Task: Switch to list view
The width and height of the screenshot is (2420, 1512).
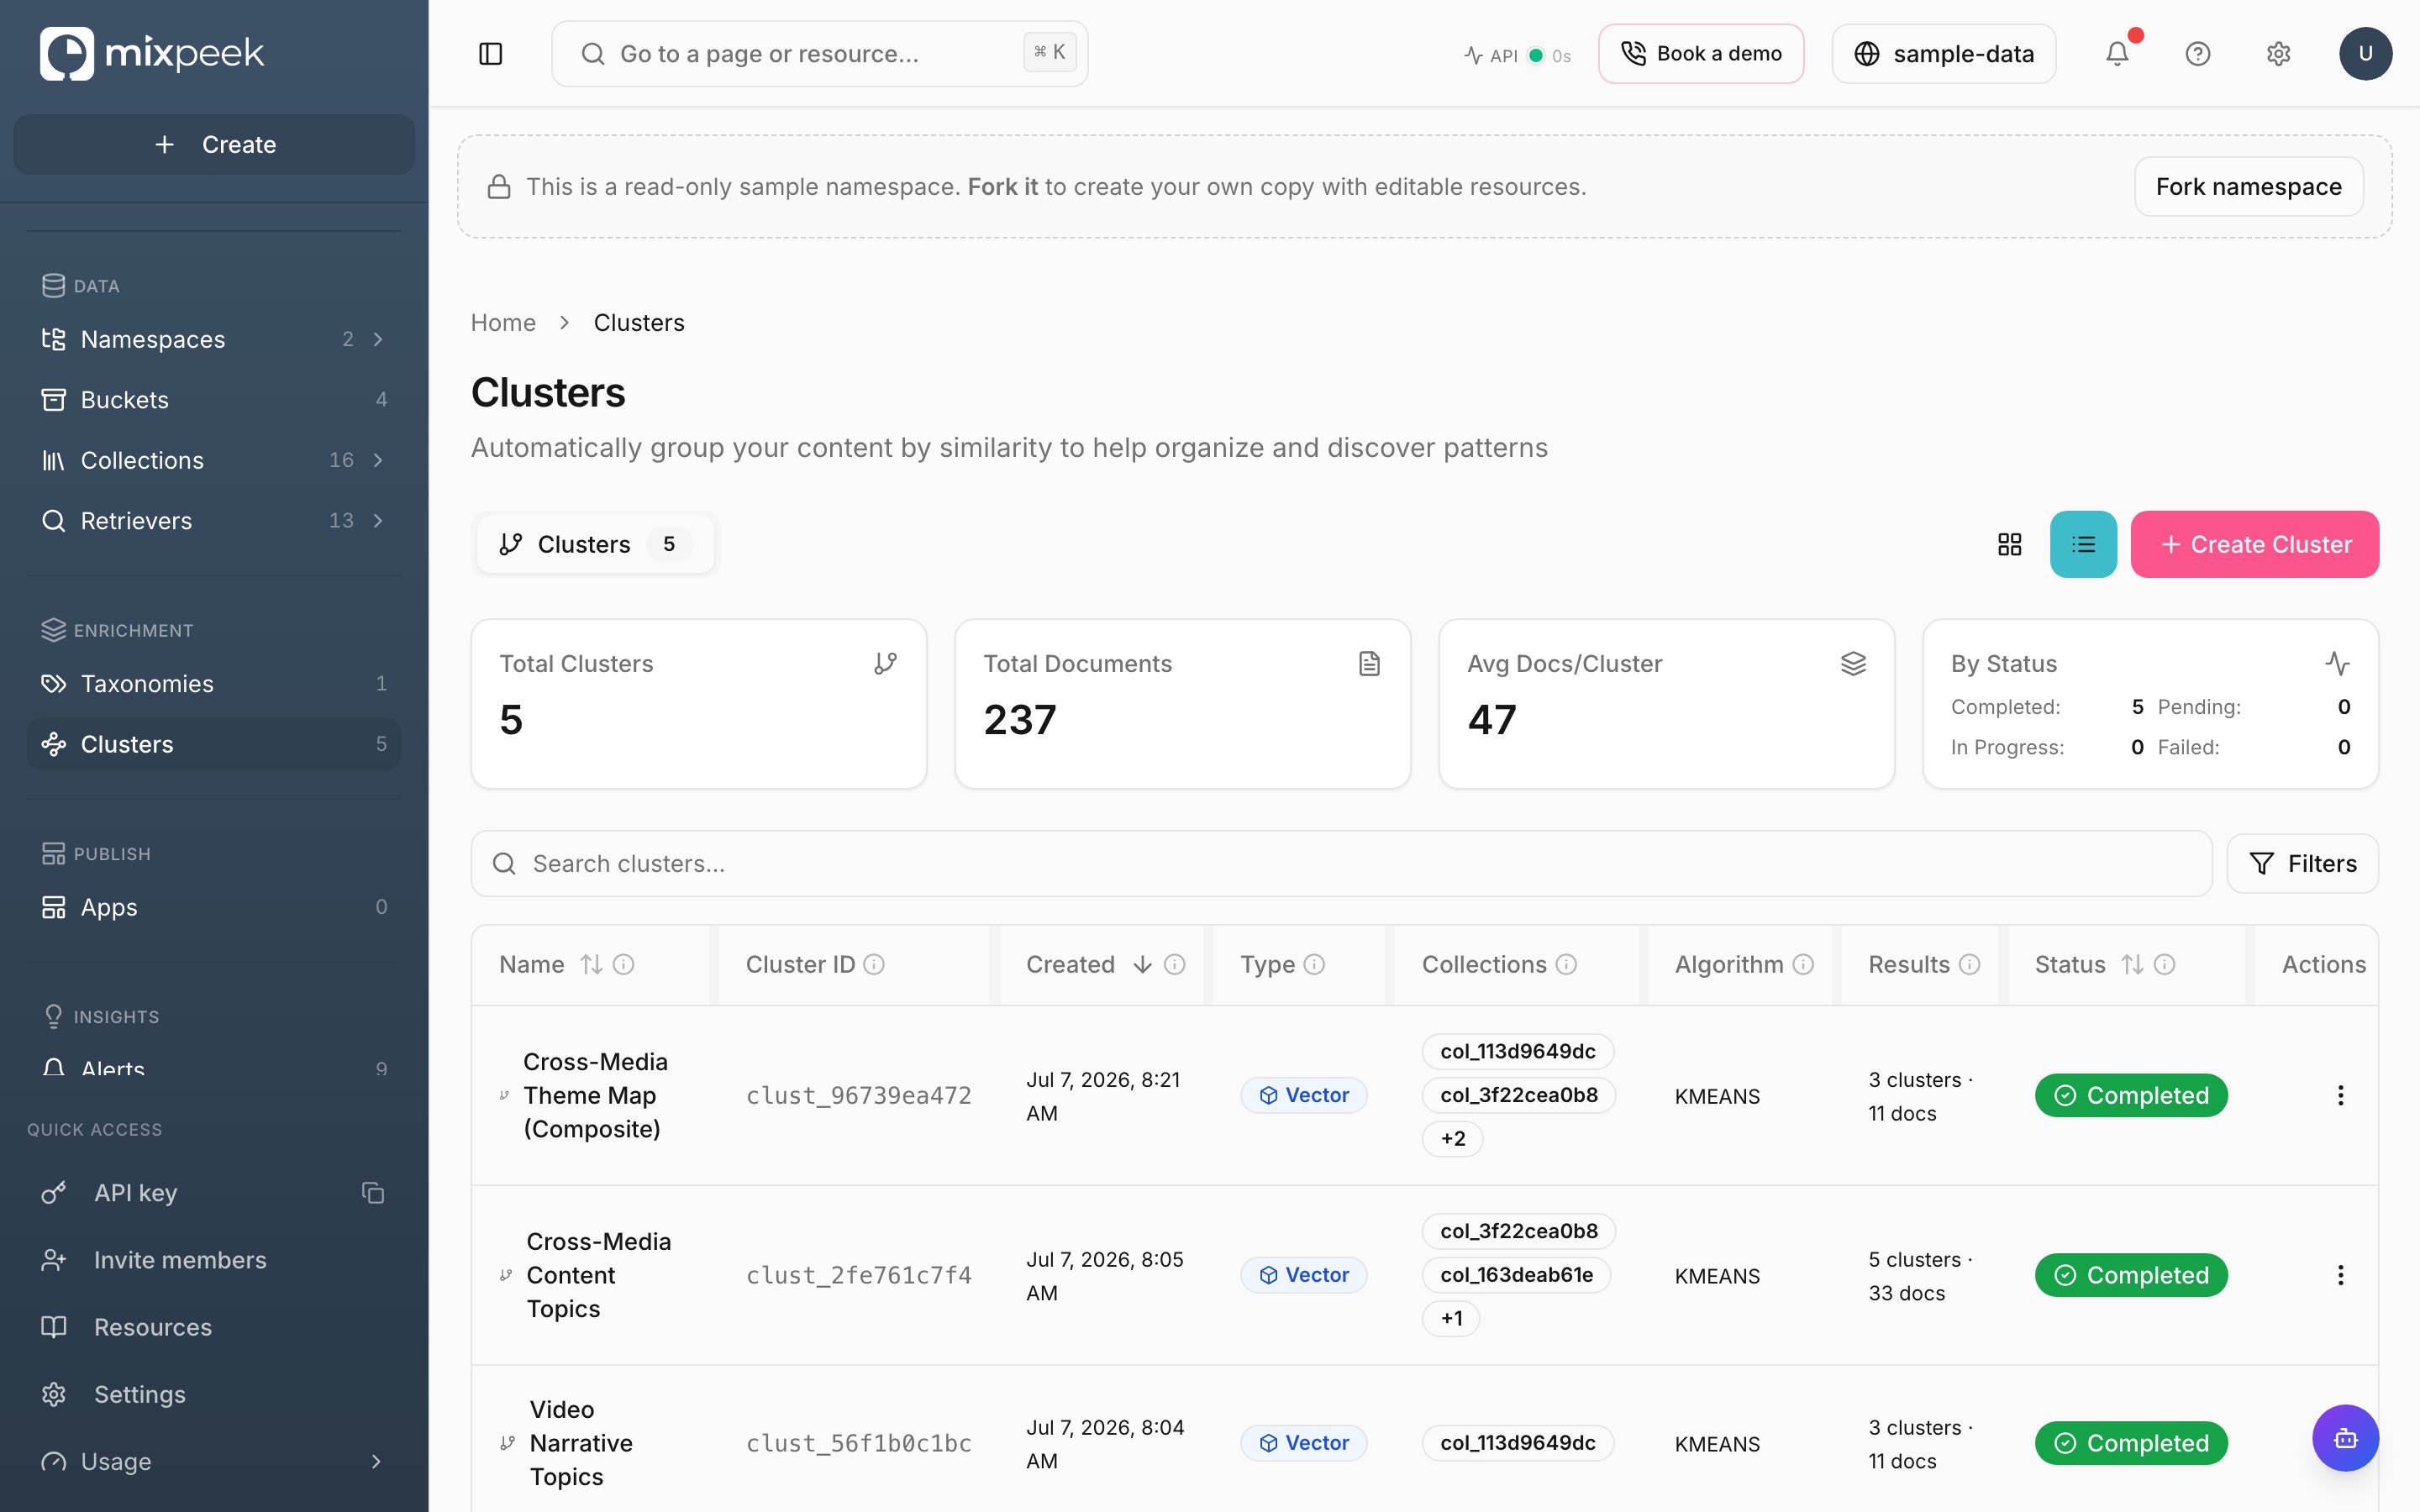Action: [x=2083, y=544]
